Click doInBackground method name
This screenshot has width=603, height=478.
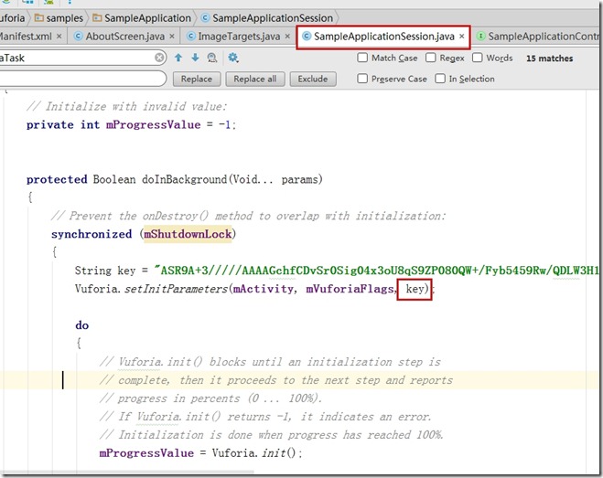(x=185, y=179)
